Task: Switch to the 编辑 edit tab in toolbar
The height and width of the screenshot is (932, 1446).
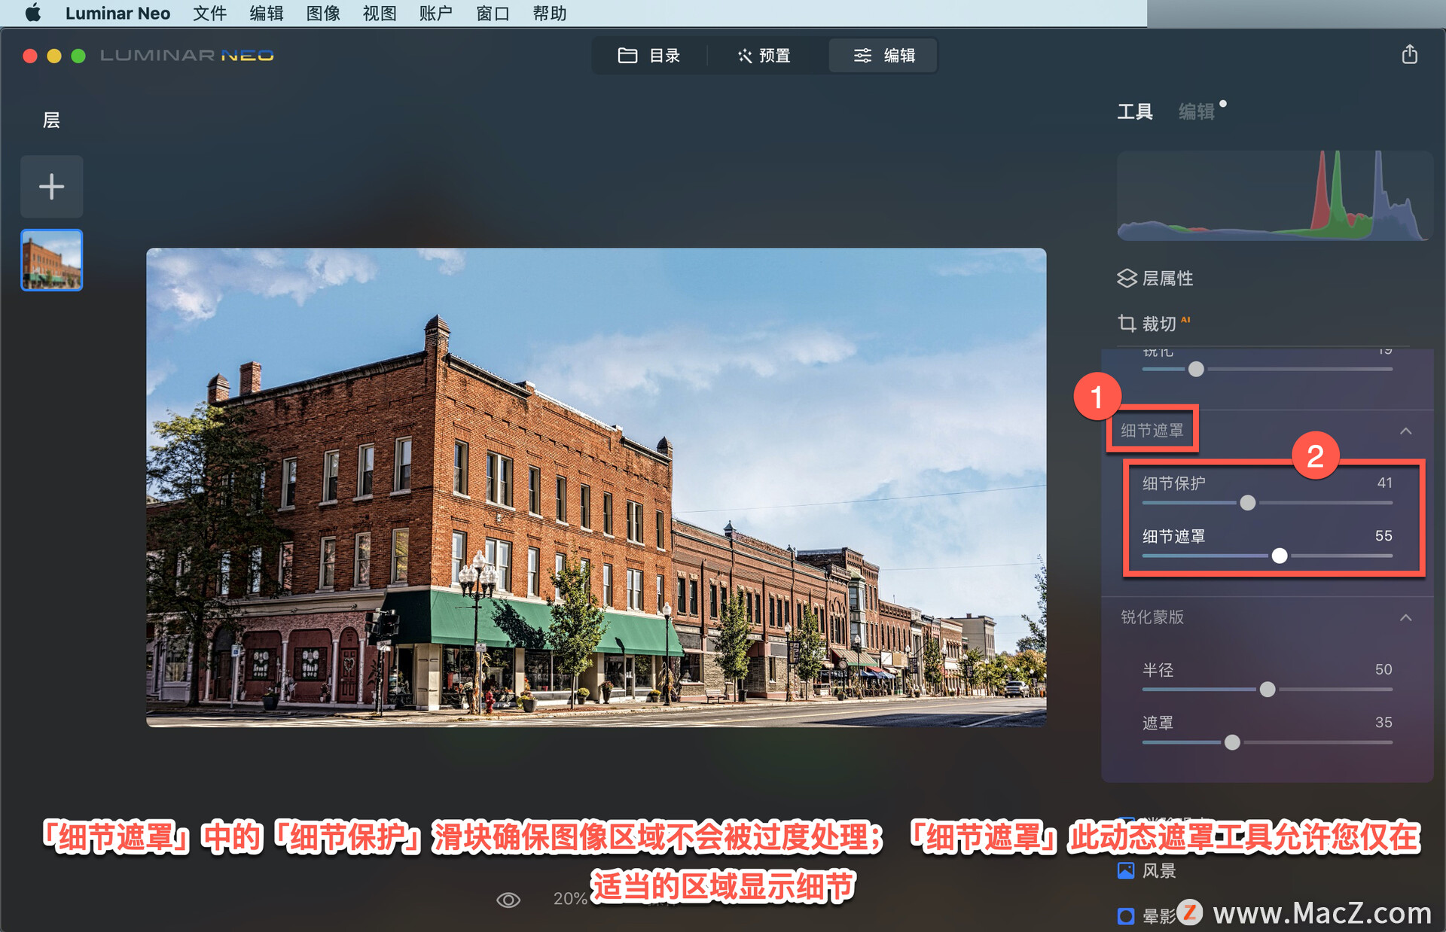Action: pyautogui.click(x=883, y=56)
